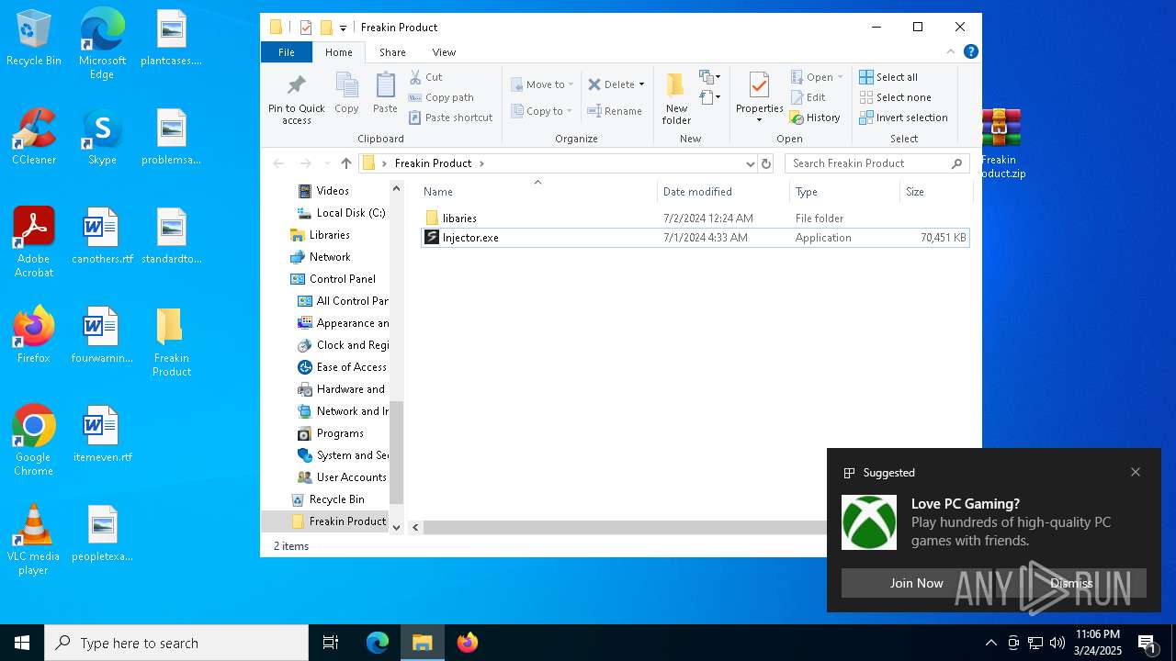The width and height of the screenshot is (1176, 661).
Task: Switch to the Share tab
Action: 392,52
